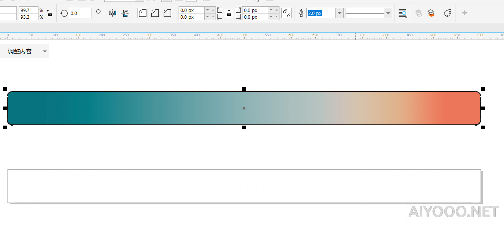The image size is (504, 228).
Task: Click the top-center selection handle
Action: coord(244,89)
